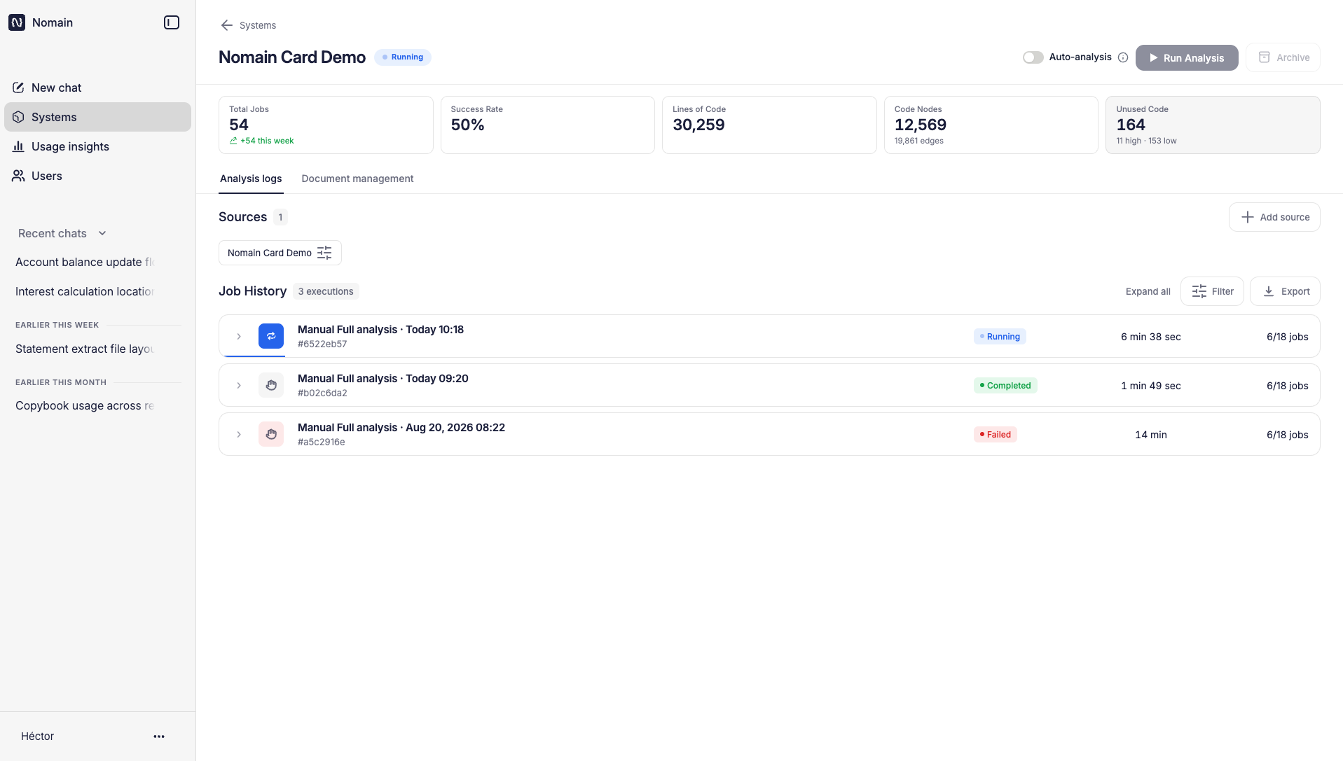The width and height of the screenshot is (1343, 761).
Task: Click the Nomain Card Demo source chip
Action: [280, 253]
